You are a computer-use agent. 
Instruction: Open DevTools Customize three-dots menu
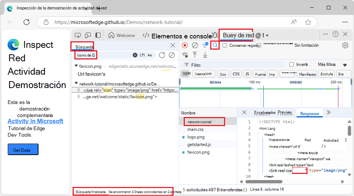(325, 34)
